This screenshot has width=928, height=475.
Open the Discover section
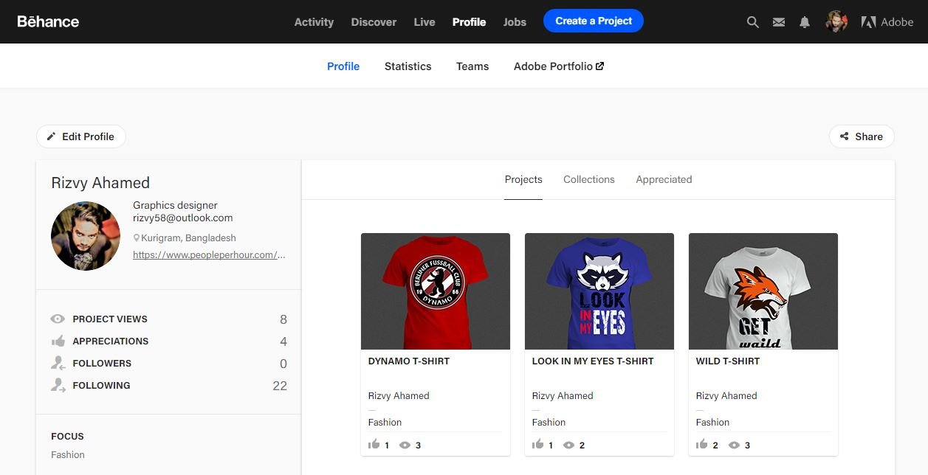[373, 22]
